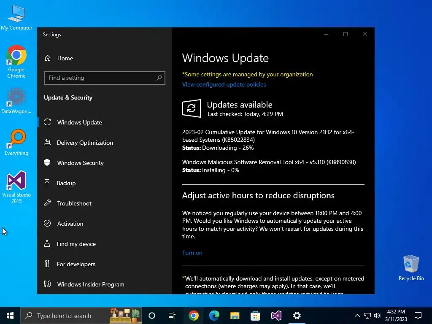The height and width of the screenshot is (324, 432).
Task: Click the Activation checkmark circle icon
Action: 47,224
